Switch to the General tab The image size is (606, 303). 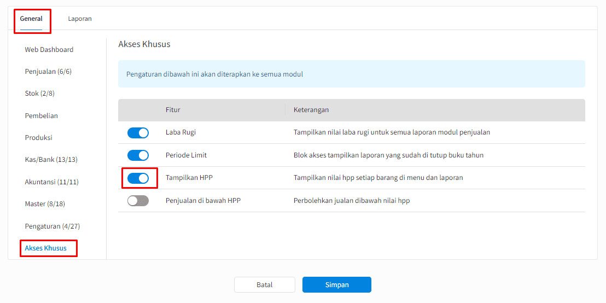[x=31, y=19]
